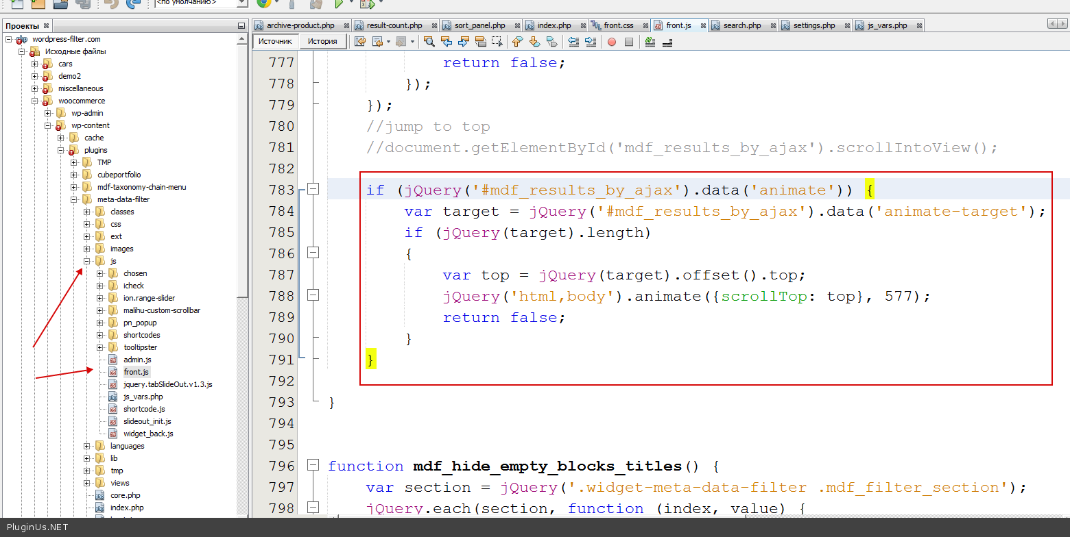Switch to sort_panel.php tab
The height and width of the screenshot is (537, 1070).
[x=479, y=25]
